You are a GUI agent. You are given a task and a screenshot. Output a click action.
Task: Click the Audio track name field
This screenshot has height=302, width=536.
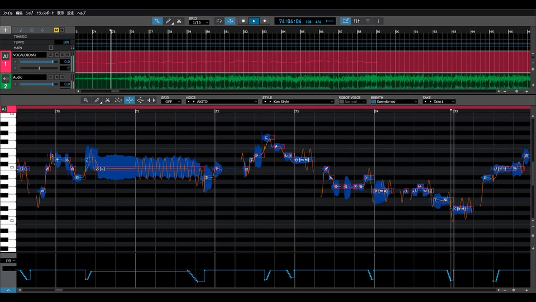30,77
